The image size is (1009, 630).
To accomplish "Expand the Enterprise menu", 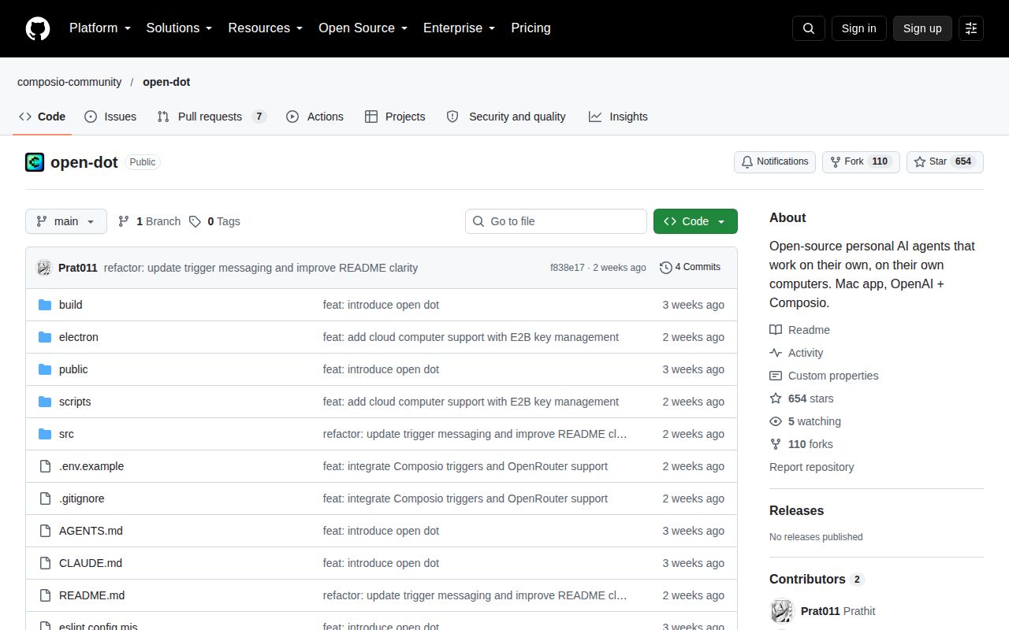I will pyautogui.click(x=460, y=28).
